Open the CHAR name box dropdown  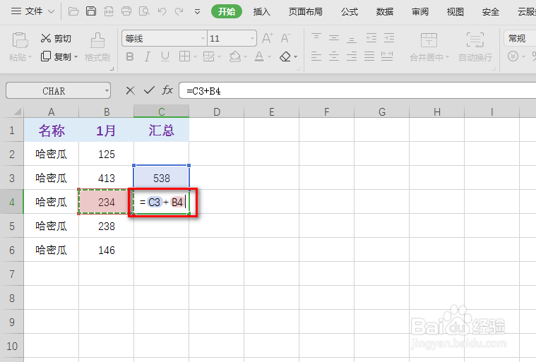(107, 91)
